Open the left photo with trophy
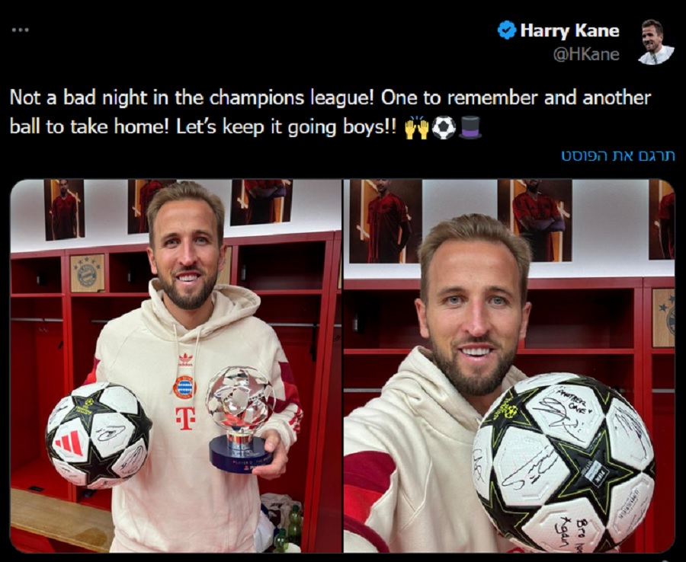The image size is (686, 562). click(x=176, y=366)
